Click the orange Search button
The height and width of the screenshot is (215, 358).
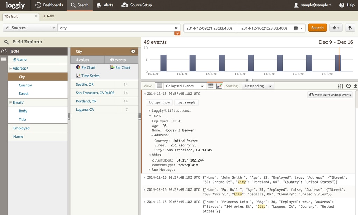point(317,28)
